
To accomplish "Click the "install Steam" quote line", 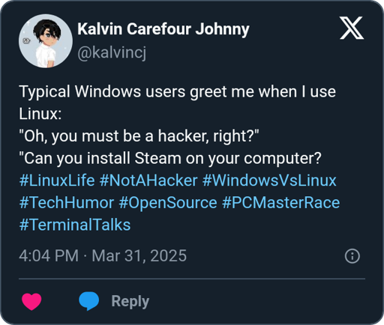I will pyautogui.click(x=170, y=159).
